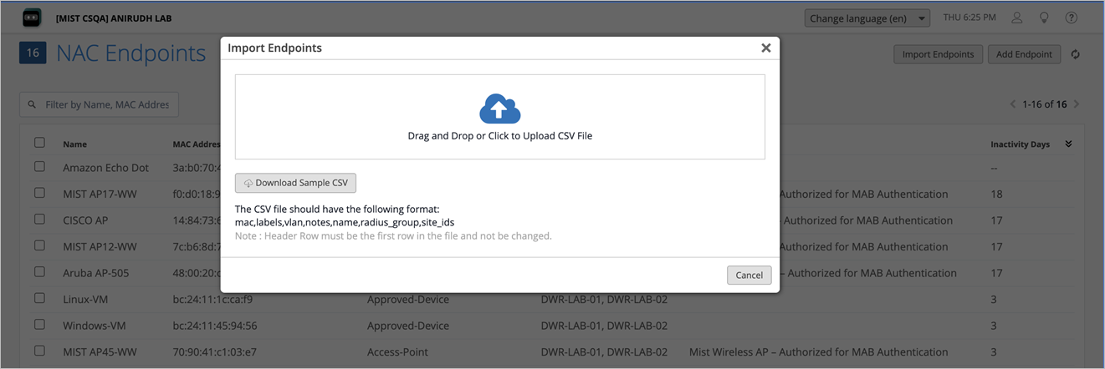Click the 1-16 of 16 pagination text
This screenshot has width=1105, height=369.
pyautogui.click(x=1045, y=104)
